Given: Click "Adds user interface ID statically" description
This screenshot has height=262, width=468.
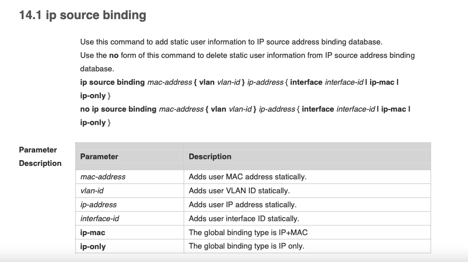Looking at the screenshot, I should click(x=244, y=219).
